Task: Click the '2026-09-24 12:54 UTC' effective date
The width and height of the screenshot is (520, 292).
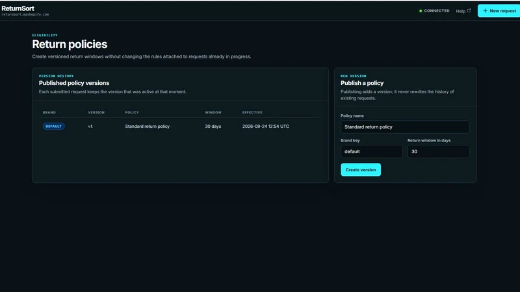Action: [x=266, y=126]
